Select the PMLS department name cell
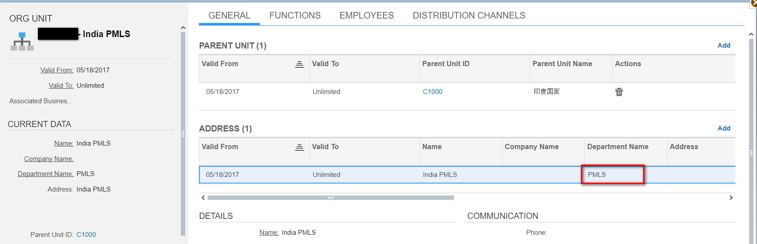The width and height of the screenshot is (757, 244). coord(612,175)
